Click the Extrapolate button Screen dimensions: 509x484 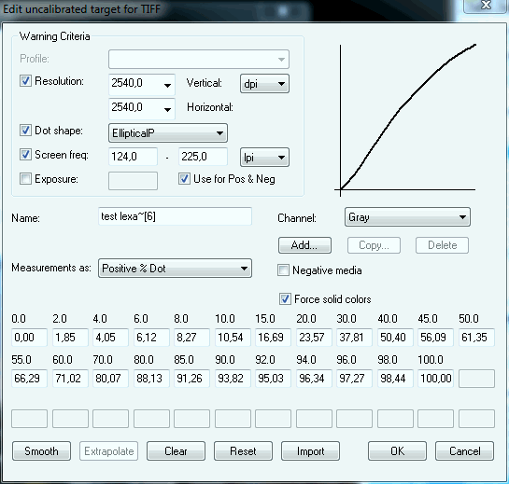[x=108, y=451]
